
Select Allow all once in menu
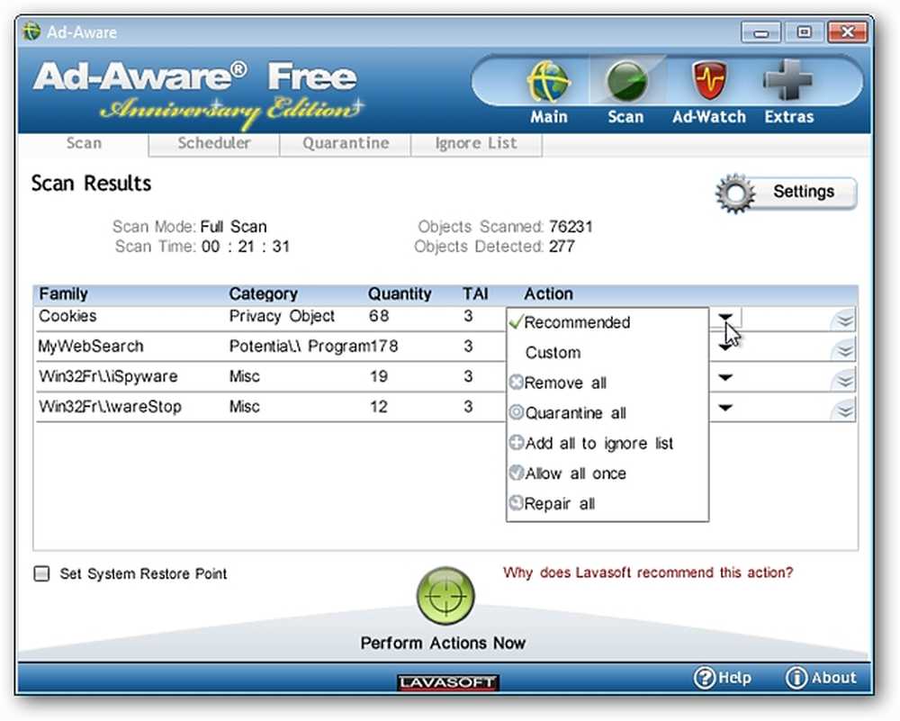click(607, 473)
